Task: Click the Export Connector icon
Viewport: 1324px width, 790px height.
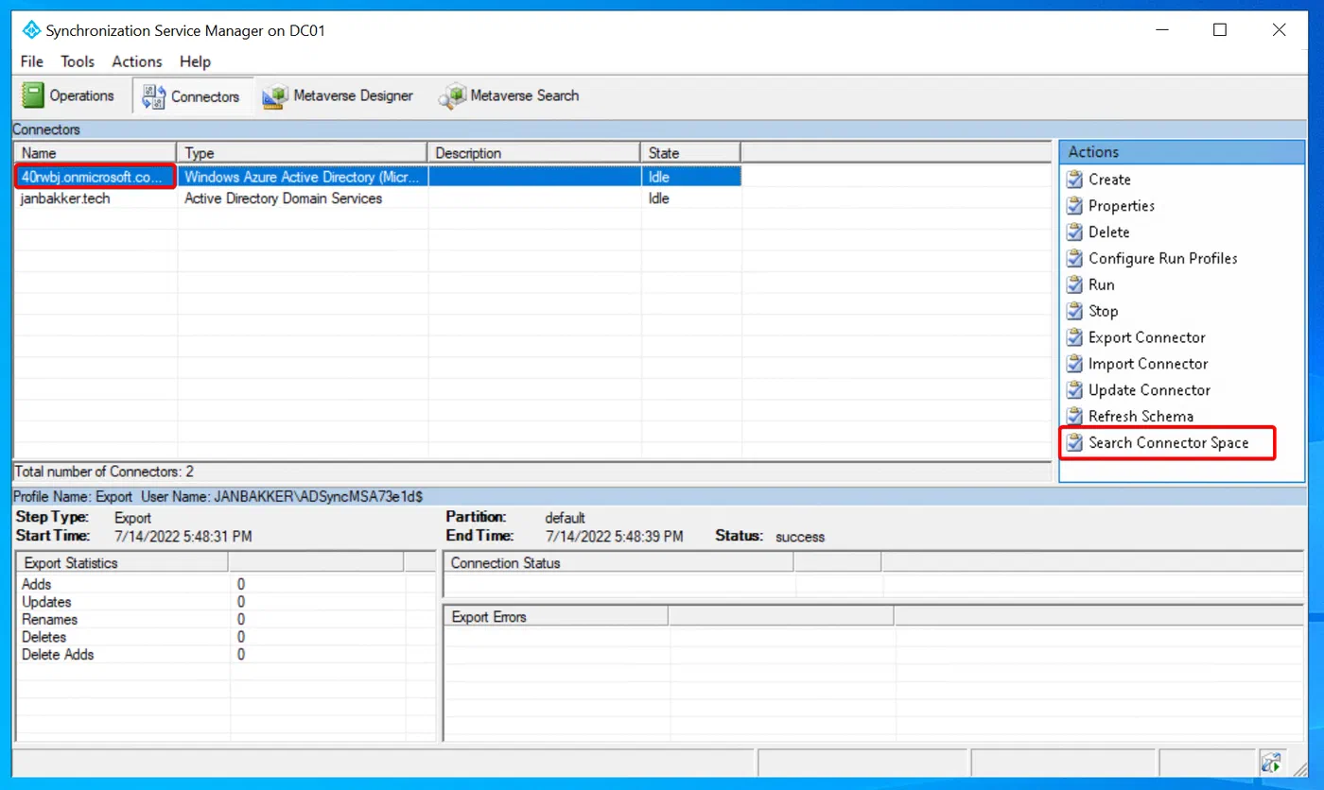Action: pyautogui.click(x=1074, y=338)
